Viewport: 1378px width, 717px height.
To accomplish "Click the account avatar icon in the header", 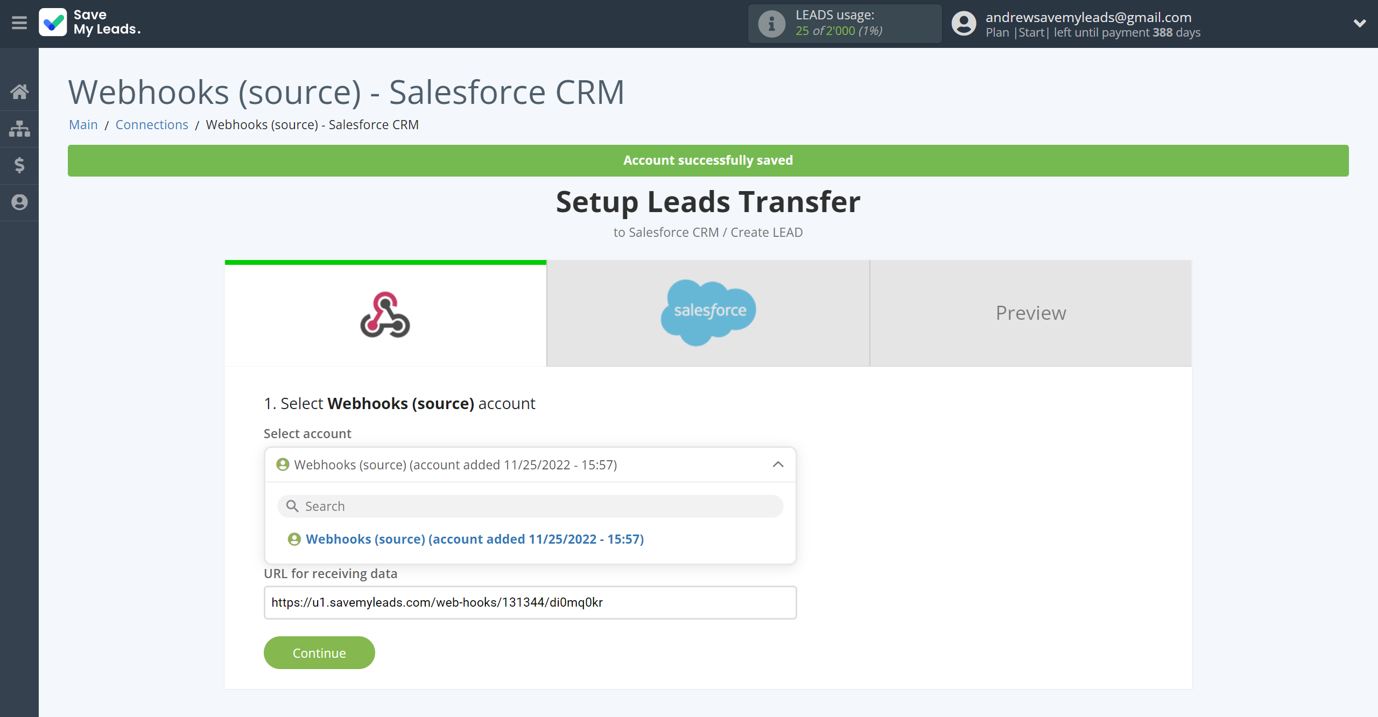I will tap(964, 24).
